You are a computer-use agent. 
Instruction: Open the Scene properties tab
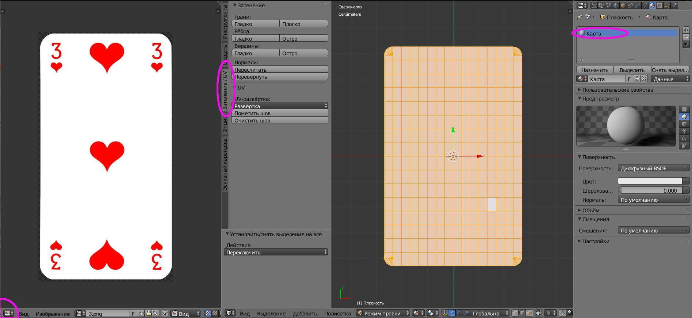608,5
